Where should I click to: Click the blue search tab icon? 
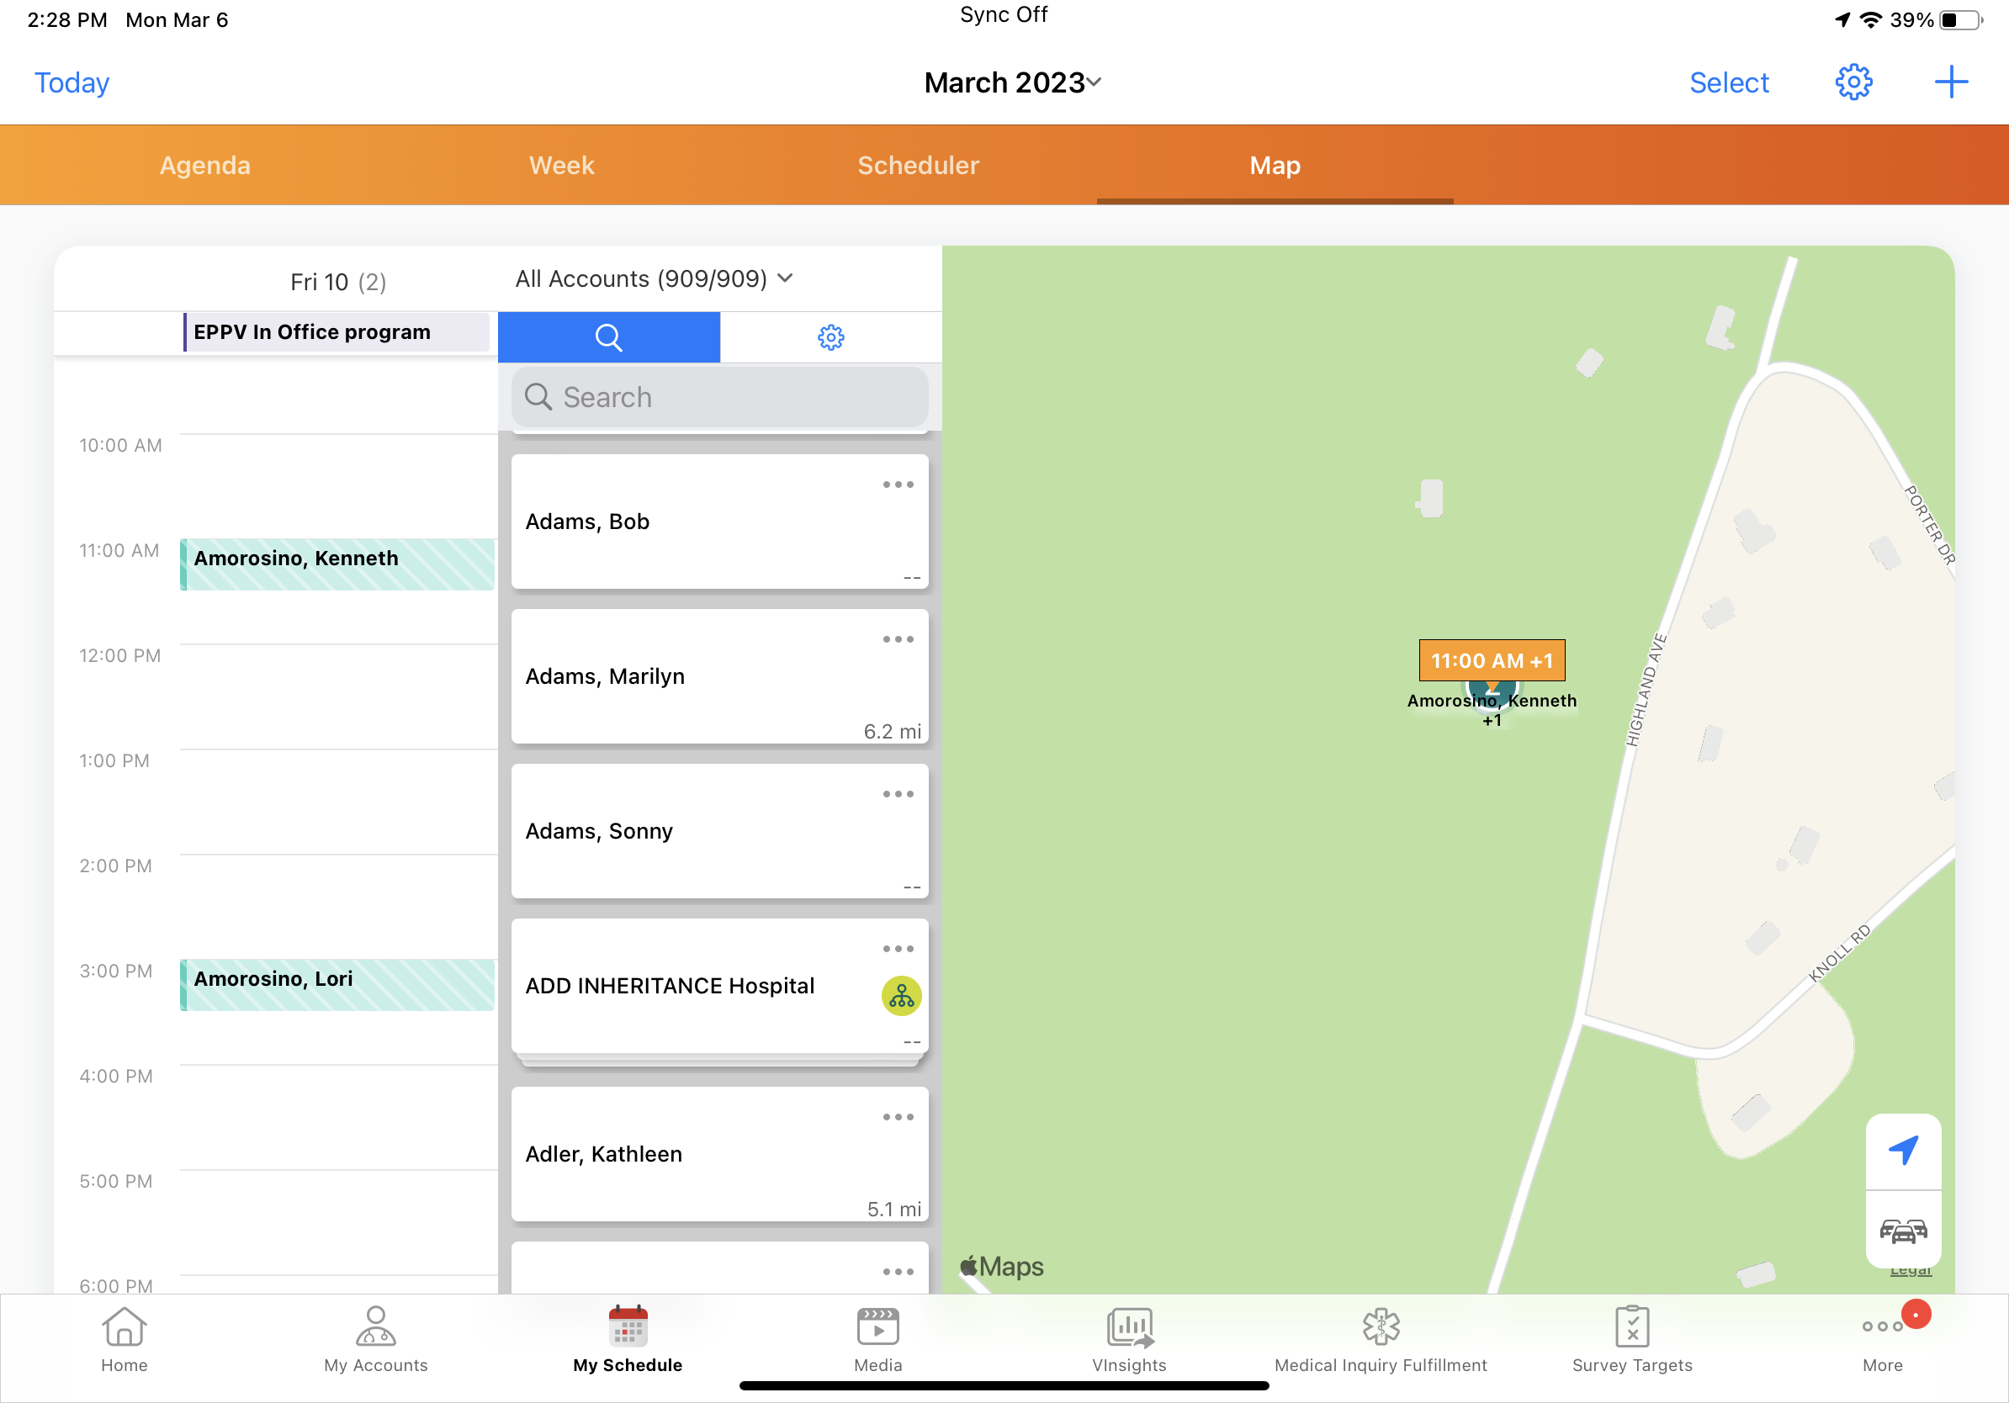point(608,336)
